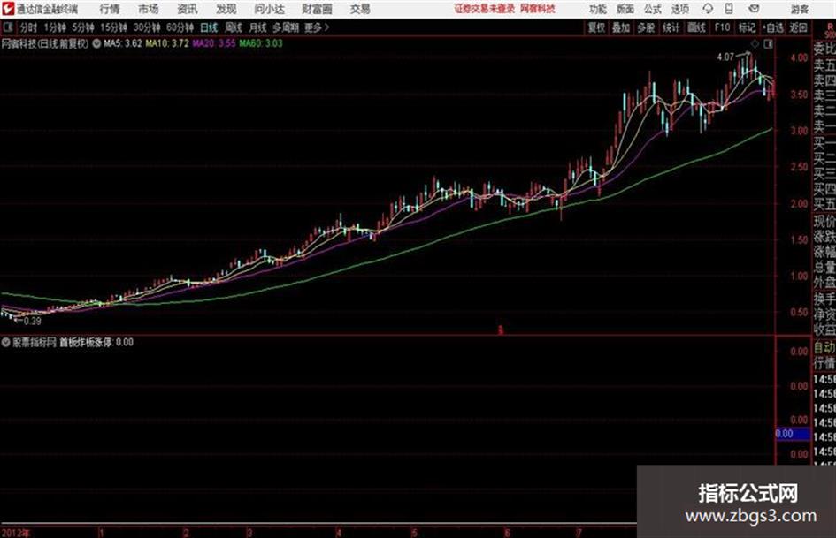Click the blue 0.00 value box on the indicator axis
Viewport: 836px width, 538px height.
(x=793, y=434)
